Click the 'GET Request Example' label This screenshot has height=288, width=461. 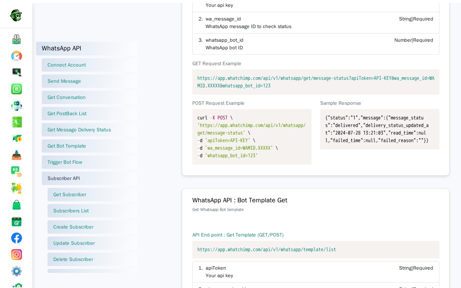217,64
